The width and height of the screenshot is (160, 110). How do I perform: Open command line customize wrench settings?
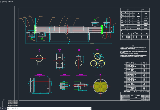(5, 108)
